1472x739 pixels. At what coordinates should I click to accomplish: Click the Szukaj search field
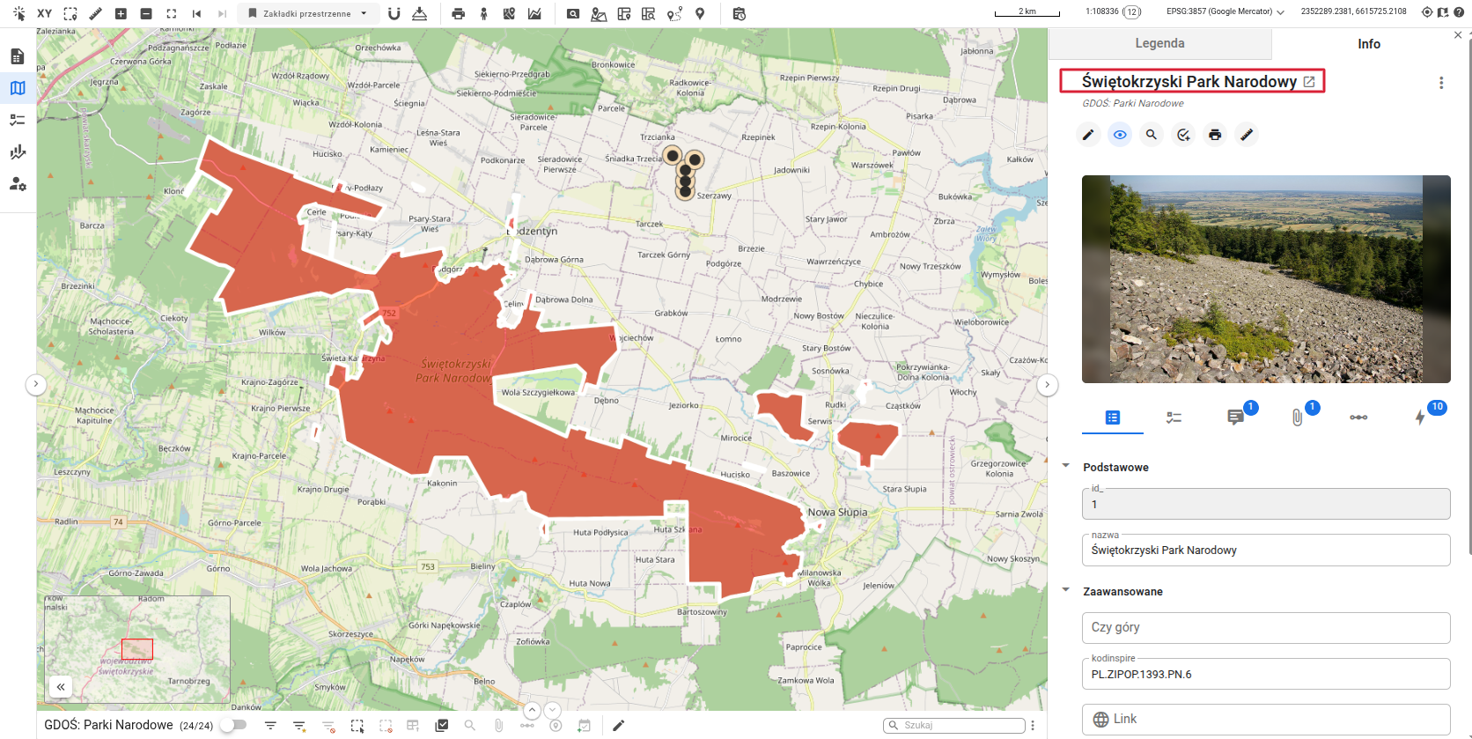click(960, 725)
